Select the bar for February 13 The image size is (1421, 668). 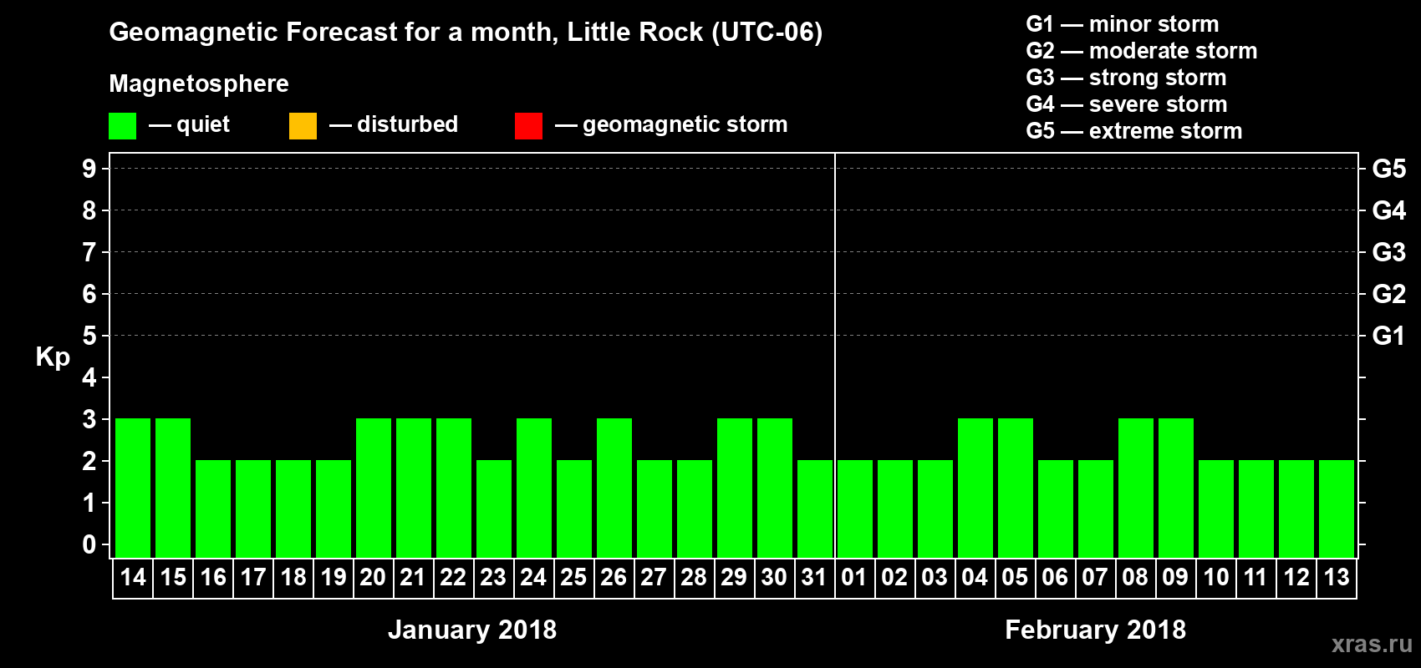(1337, 509)
